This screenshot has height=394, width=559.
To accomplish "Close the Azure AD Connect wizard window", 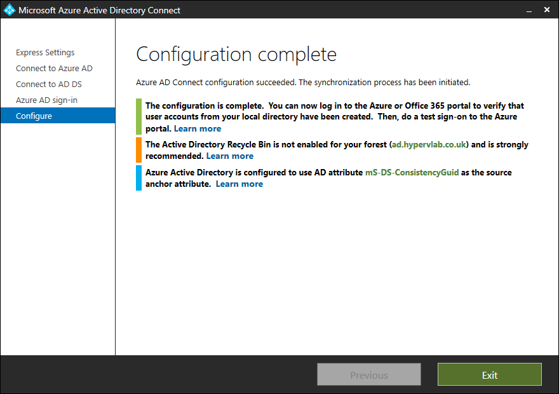I will click(547, 10).
